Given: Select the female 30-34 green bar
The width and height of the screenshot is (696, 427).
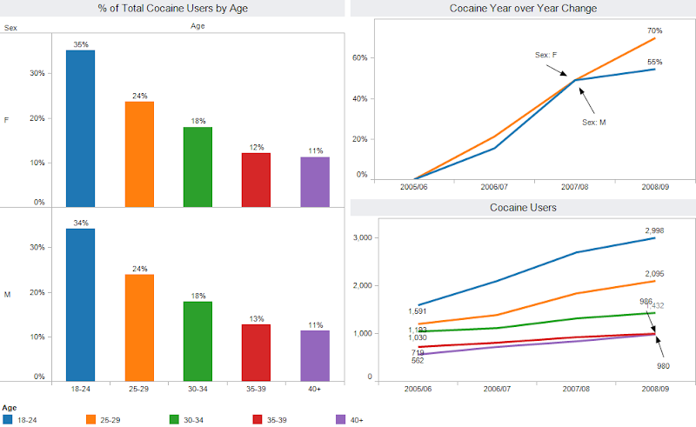Looking at the screenshot, I should click(198, 167).
